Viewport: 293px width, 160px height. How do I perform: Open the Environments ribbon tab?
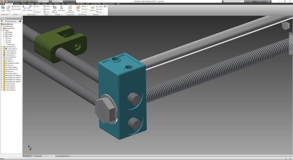coord(71,4)
